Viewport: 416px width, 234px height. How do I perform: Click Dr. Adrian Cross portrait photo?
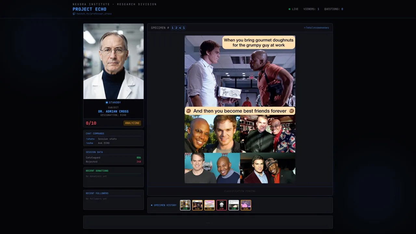pos(113,61)
